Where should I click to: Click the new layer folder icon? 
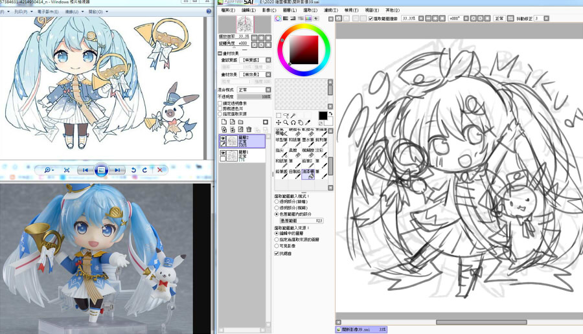click(240, 122)
